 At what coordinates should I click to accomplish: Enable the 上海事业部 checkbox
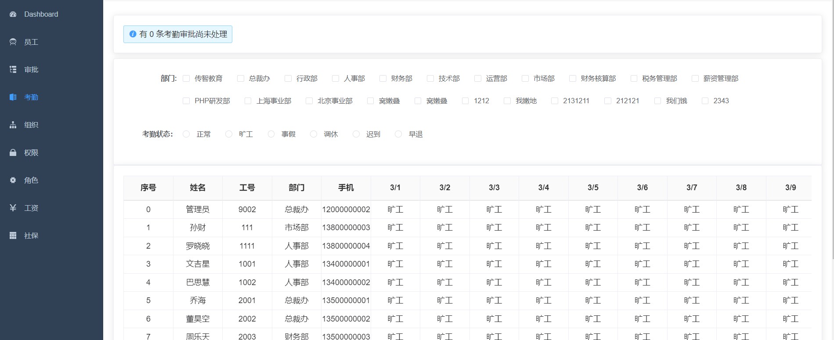248,101
